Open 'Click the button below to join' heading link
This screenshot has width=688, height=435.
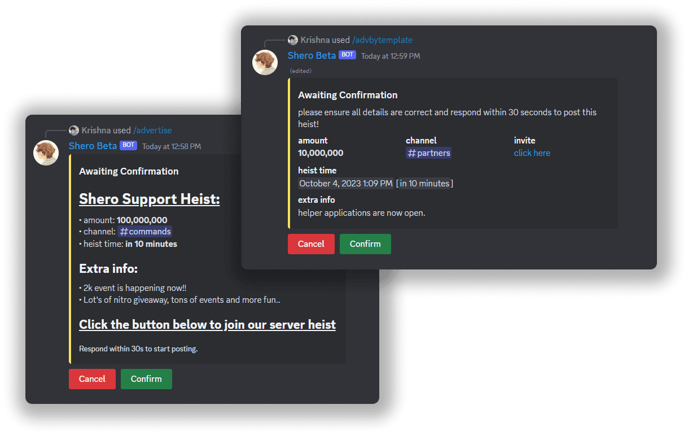click(x=207, y=325)
